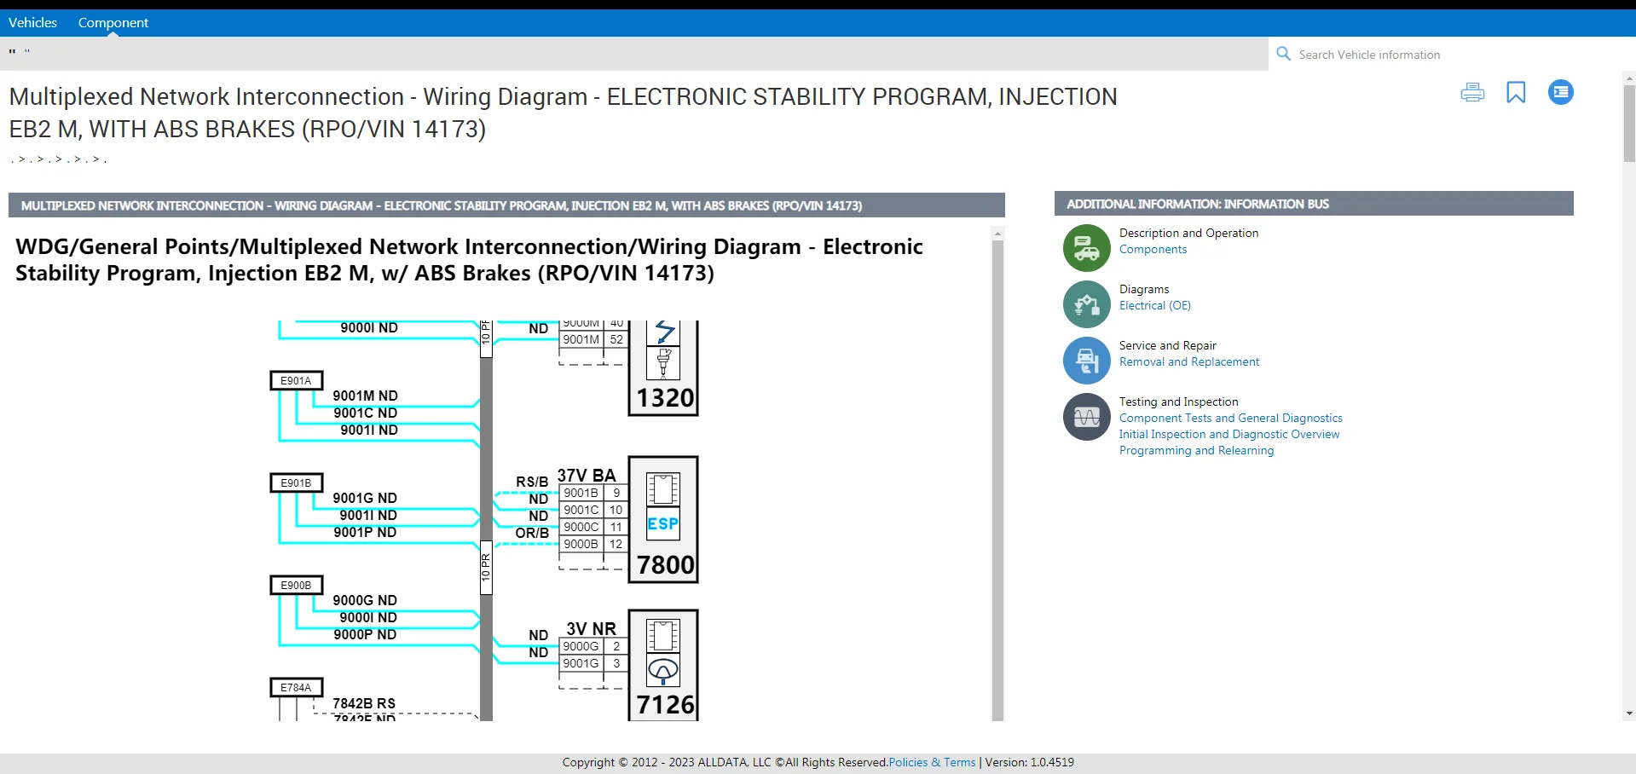This screenshot has height=774, width=1636.
Task: Click the gray wiring diagram title banner
Action: coord(506,205)
